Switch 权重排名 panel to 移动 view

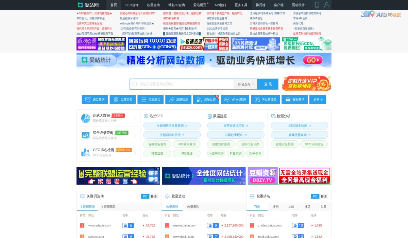(323, 196)
